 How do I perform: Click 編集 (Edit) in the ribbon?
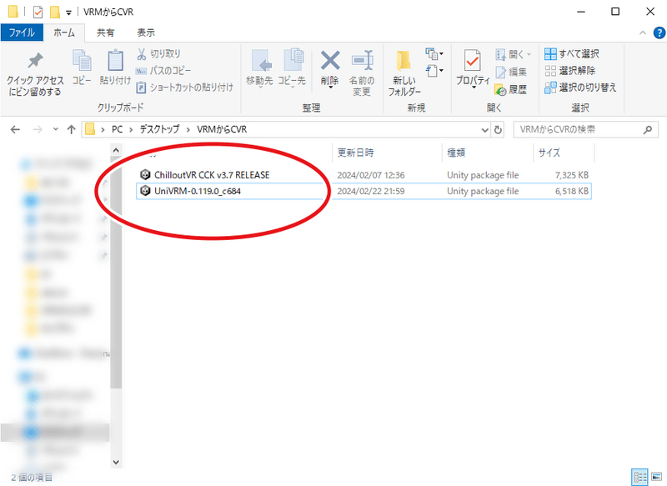pos(511,72)
